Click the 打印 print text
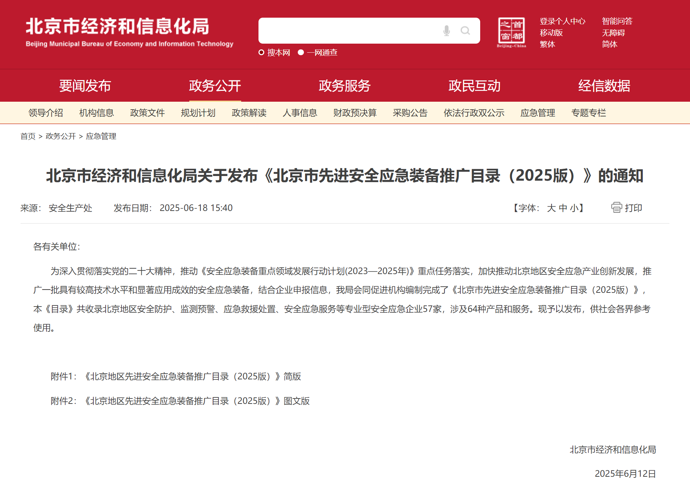This screenshot has height=489, width=690. [633, 208]
